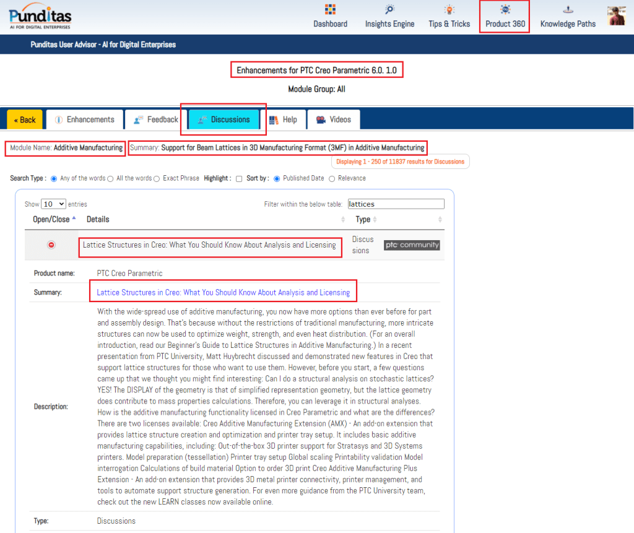The height and width of the screenshot is (533, 634).
Task: Click the PTC Community logo badge
Action: 412,245
